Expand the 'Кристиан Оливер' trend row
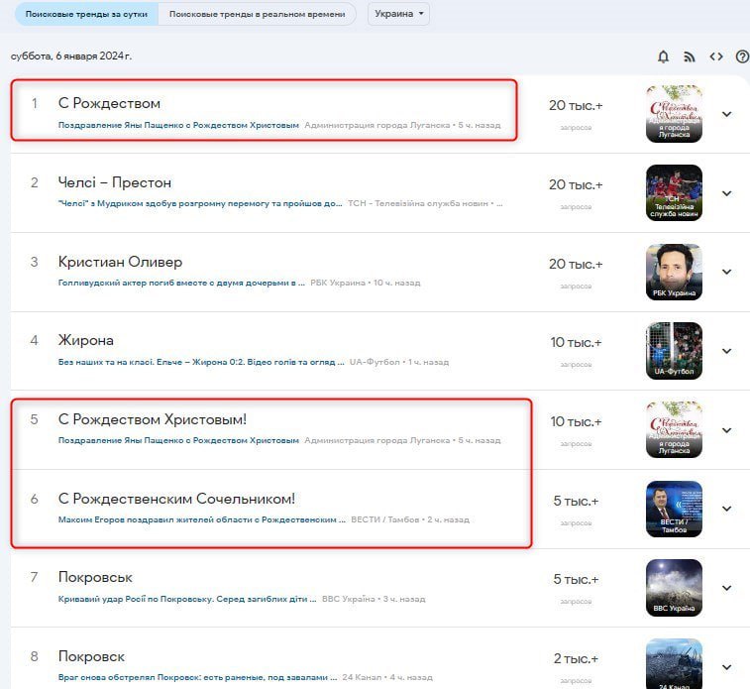The image size is (750, 689). point(726,272)
